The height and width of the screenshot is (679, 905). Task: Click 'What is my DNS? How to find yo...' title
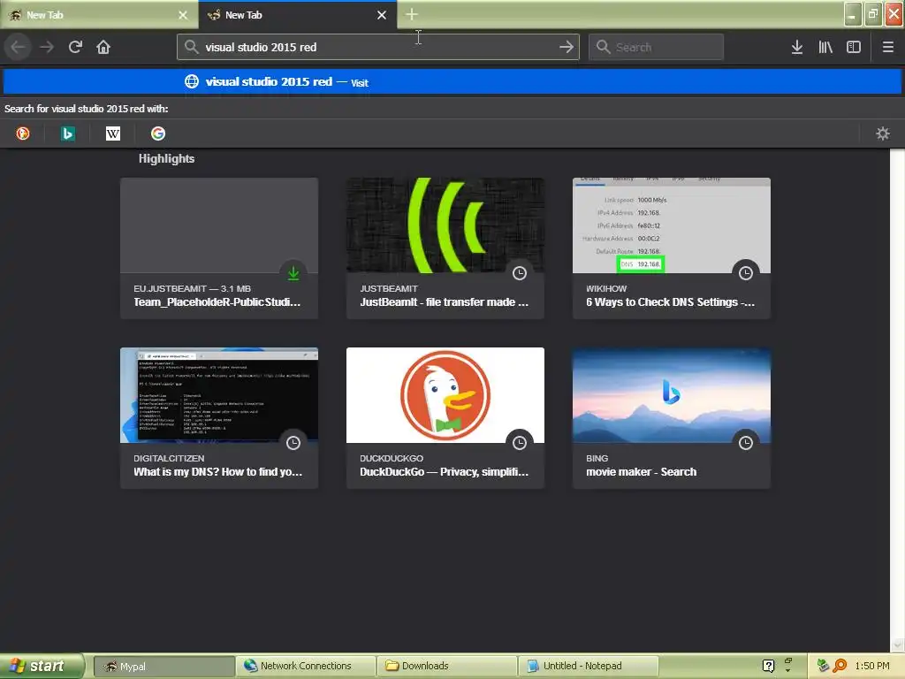pyautogui.click(x=217, y=472)
